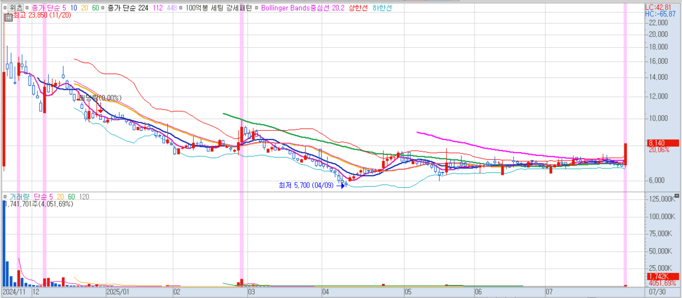Click the 종가 단순 224 indicator label
The height and width of the screenshot is (298, 682).
point(128,8)
